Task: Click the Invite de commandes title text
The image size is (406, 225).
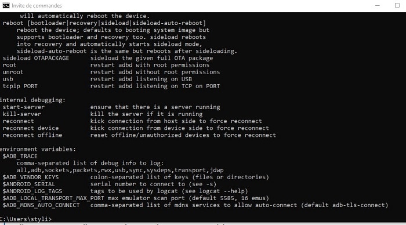Action: [37, 5]
